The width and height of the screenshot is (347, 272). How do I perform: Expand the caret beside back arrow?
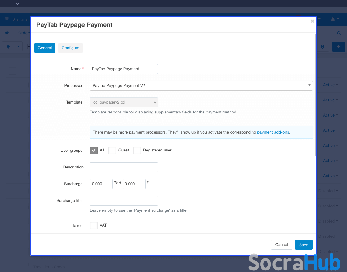(19, 47)
